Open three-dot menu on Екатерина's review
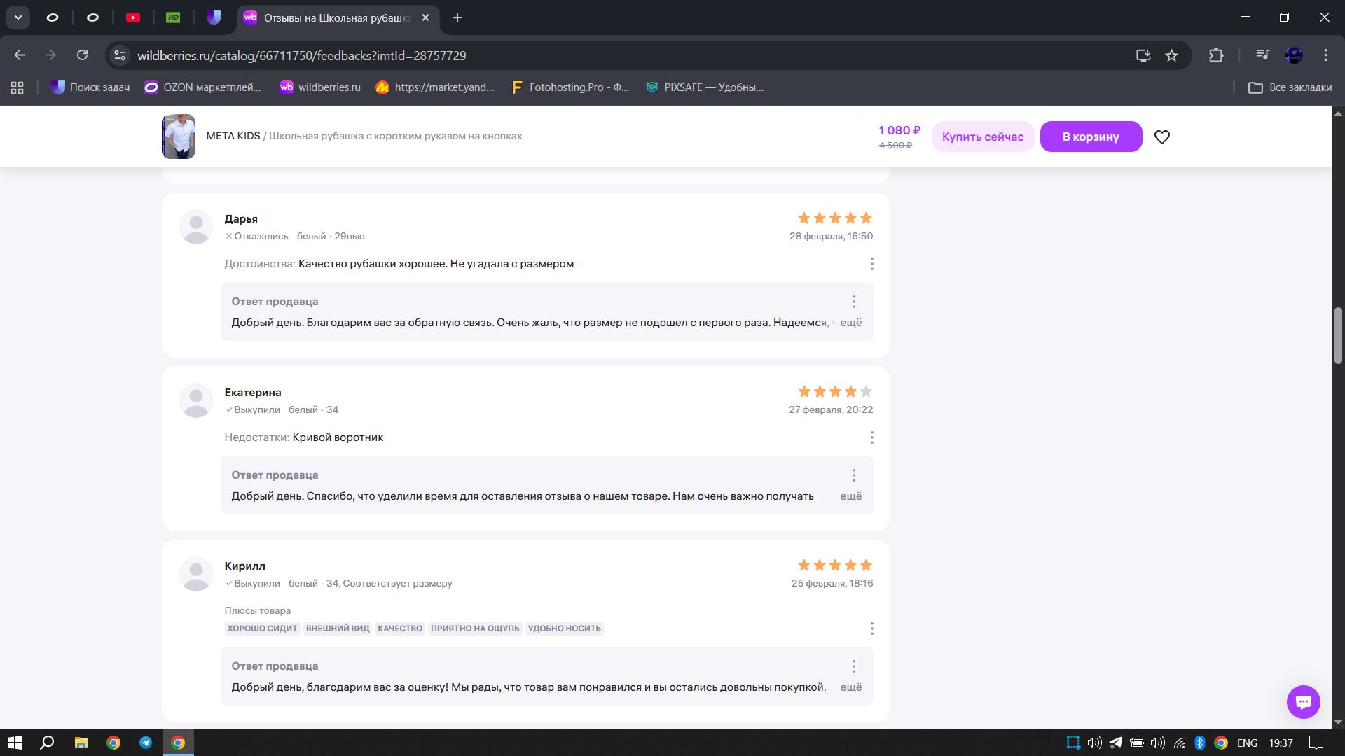1345x756 pixels. [x=871, y=437]
